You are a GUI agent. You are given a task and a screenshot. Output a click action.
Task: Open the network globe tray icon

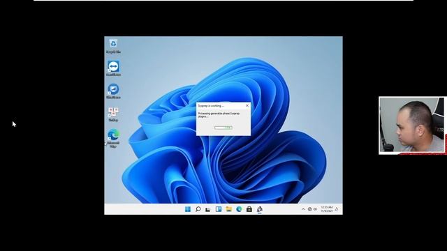(x=310, y=209)
